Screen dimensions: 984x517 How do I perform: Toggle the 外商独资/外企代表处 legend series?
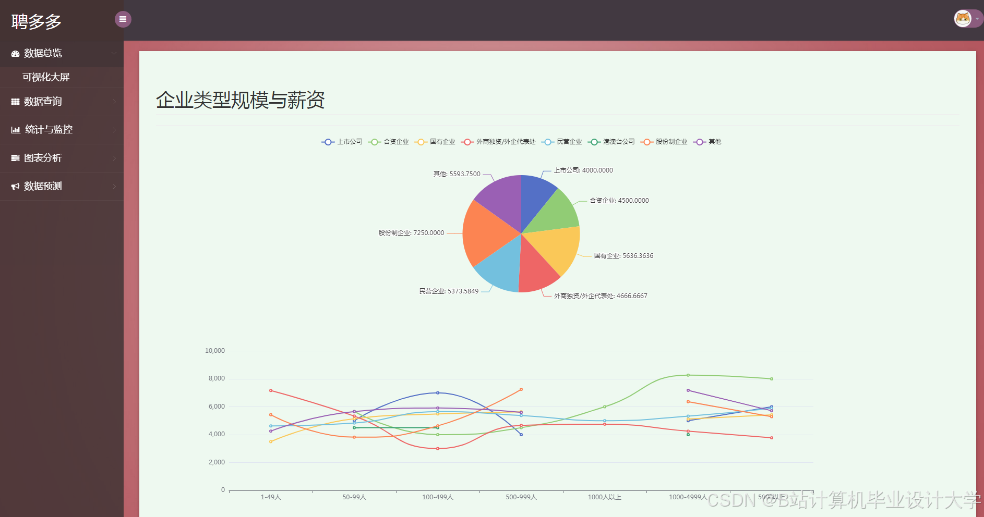tap(498, 142)
